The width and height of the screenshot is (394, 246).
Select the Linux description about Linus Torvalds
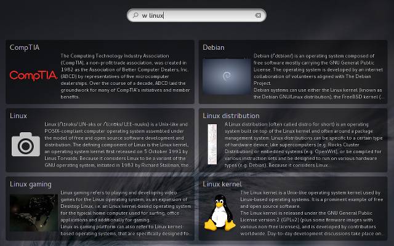116,145
